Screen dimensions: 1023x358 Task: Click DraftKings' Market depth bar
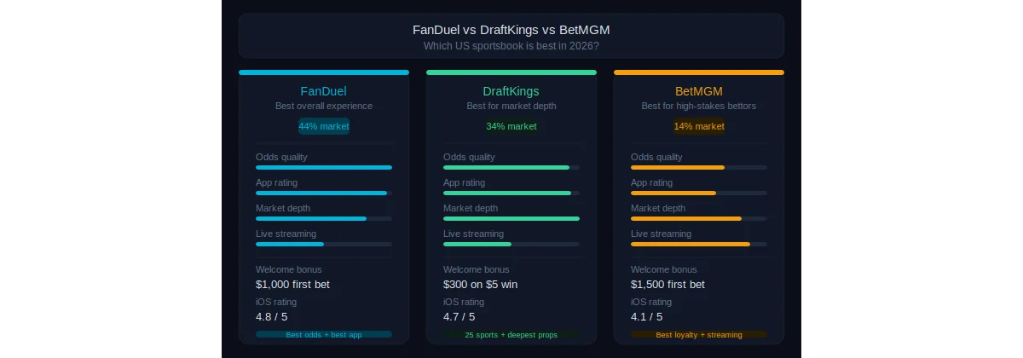[x=511, y=218]
